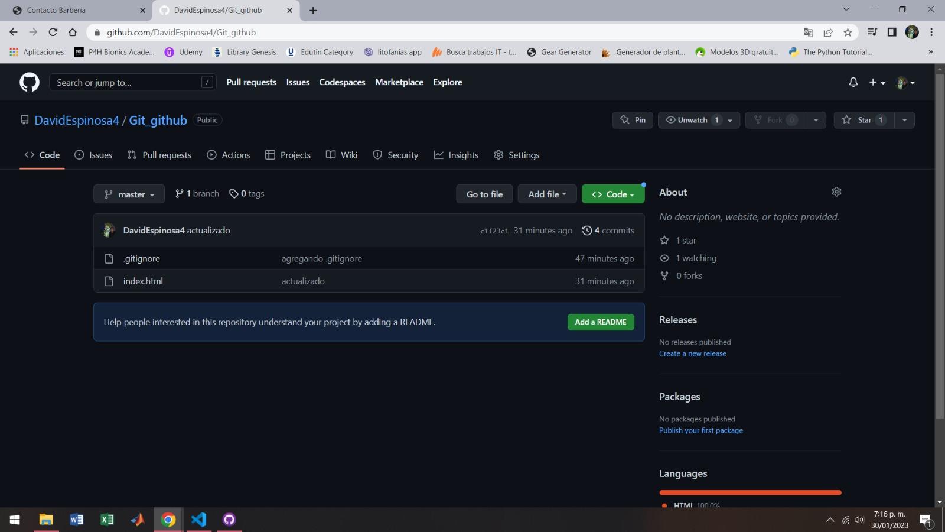Screen dimensions: 945x532
Task: Open the user avatar menu
Action: tap(905, 83)
